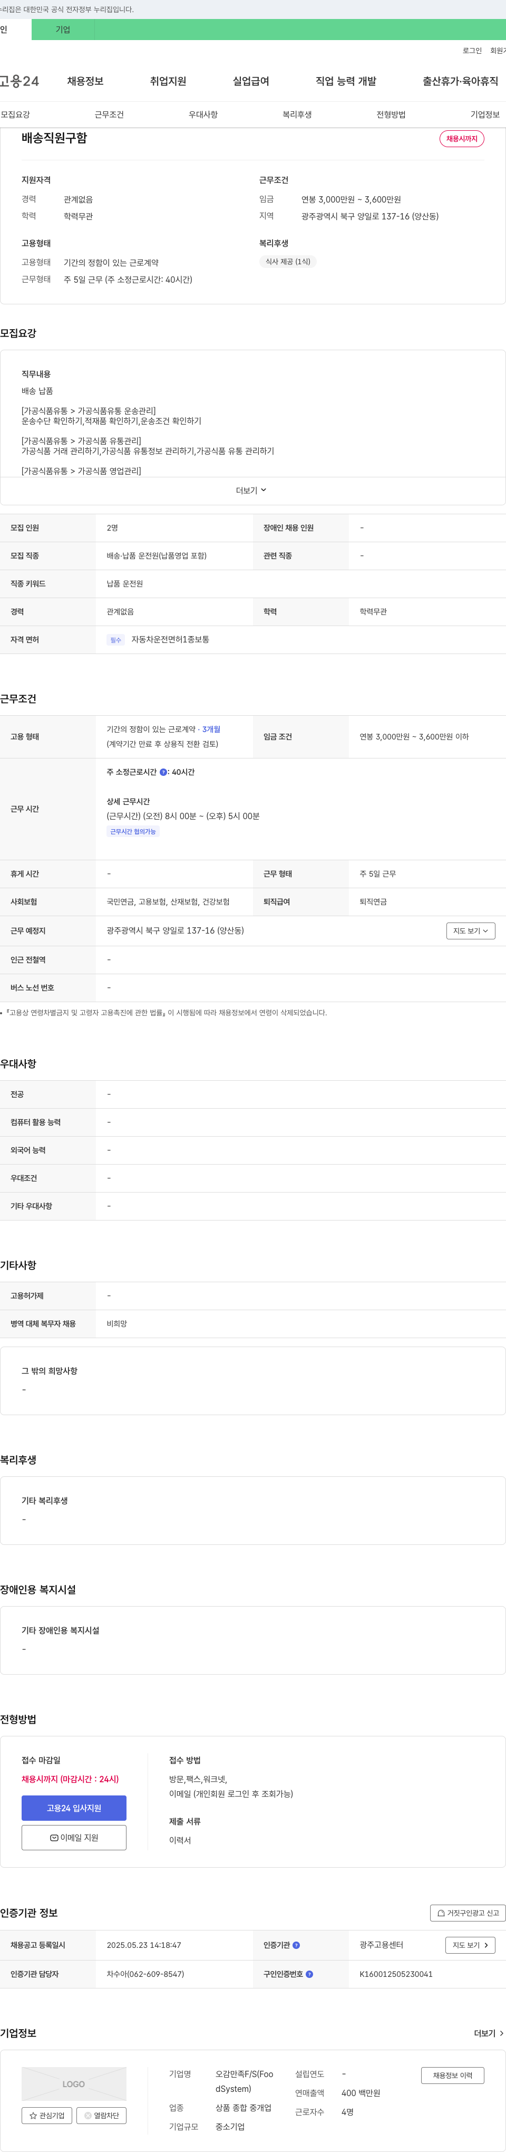Jump to the 복리후생 section tab

296,114
